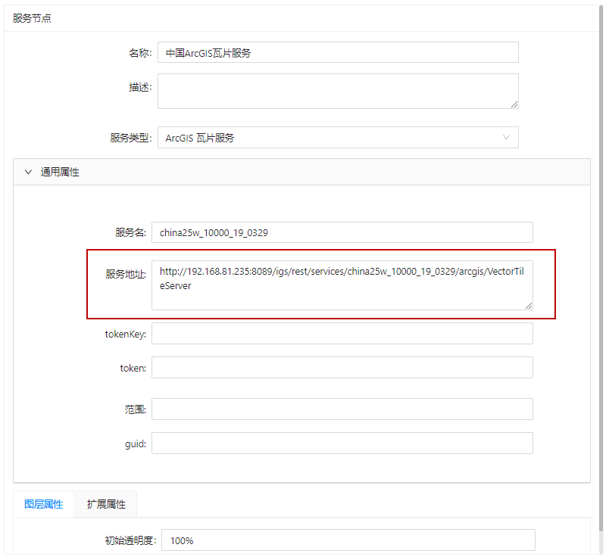Click the 初始透明度 label
This screenshot has height=557, width=609.
pyautogui.click(x=130, y=540)
